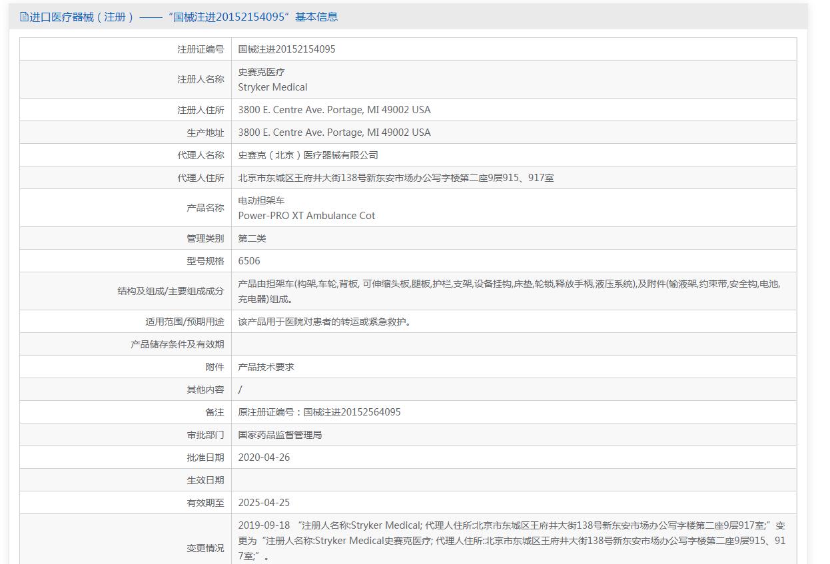The width and height of the screenshot is (830, 564).
Task: Click the 批准日期 label
Action: pyautogui.click(x=205, y=457)
